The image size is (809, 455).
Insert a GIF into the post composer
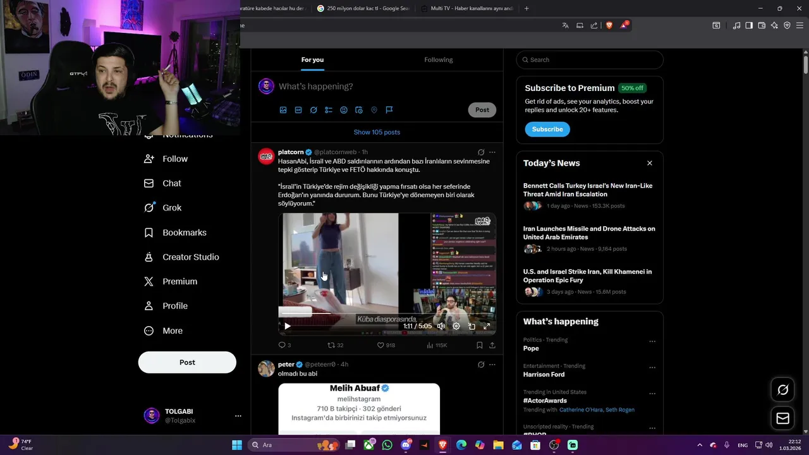298,110
